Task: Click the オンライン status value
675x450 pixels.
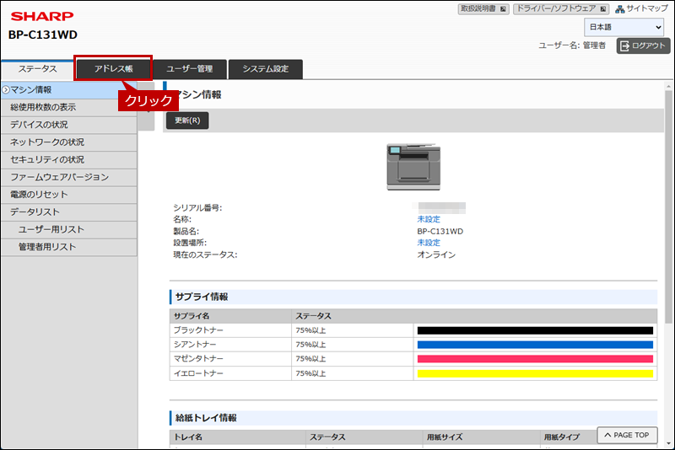Action: [x=436, y=254]
